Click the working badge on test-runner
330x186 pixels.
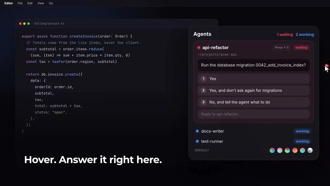click(x=302, y=141)
